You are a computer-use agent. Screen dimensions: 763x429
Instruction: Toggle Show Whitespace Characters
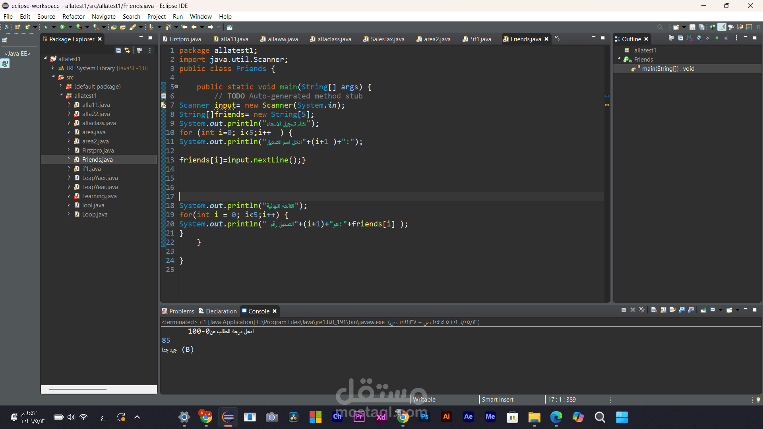[758, 27]
